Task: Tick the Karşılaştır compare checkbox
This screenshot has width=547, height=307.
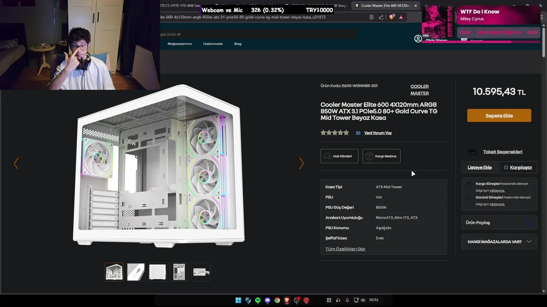Action: click(506, 167)
